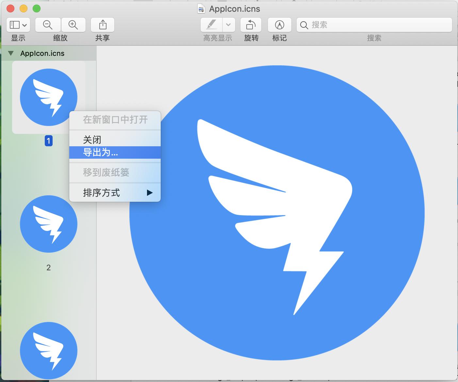Expand the 排序方式 submenu arrow

pos(150,193)
